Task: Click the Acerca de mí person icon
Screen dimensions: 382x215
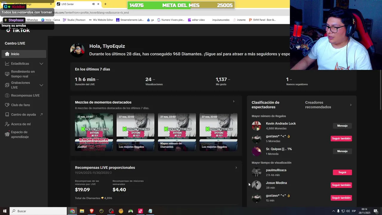Action: tap(7, 124)
